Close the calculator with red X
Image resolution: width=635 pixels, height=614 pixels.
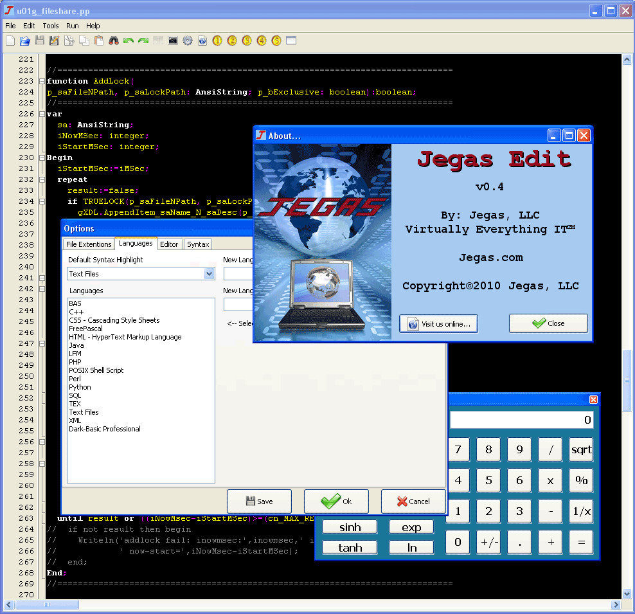tap(593, 399)
